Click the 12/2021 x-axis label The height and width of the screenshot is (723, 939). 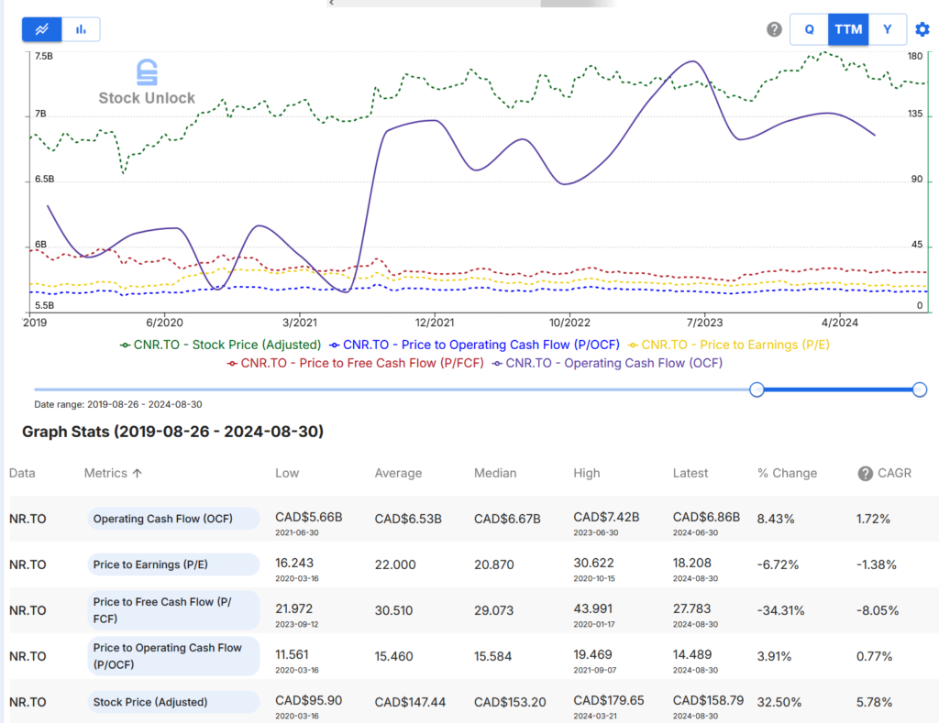[x=434, y=323]
